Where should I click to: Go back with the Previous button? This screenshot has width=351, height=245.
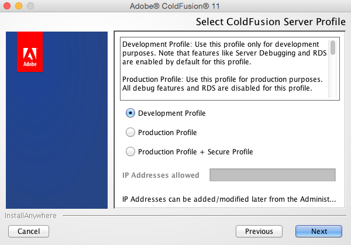click(x=259, y=231)
